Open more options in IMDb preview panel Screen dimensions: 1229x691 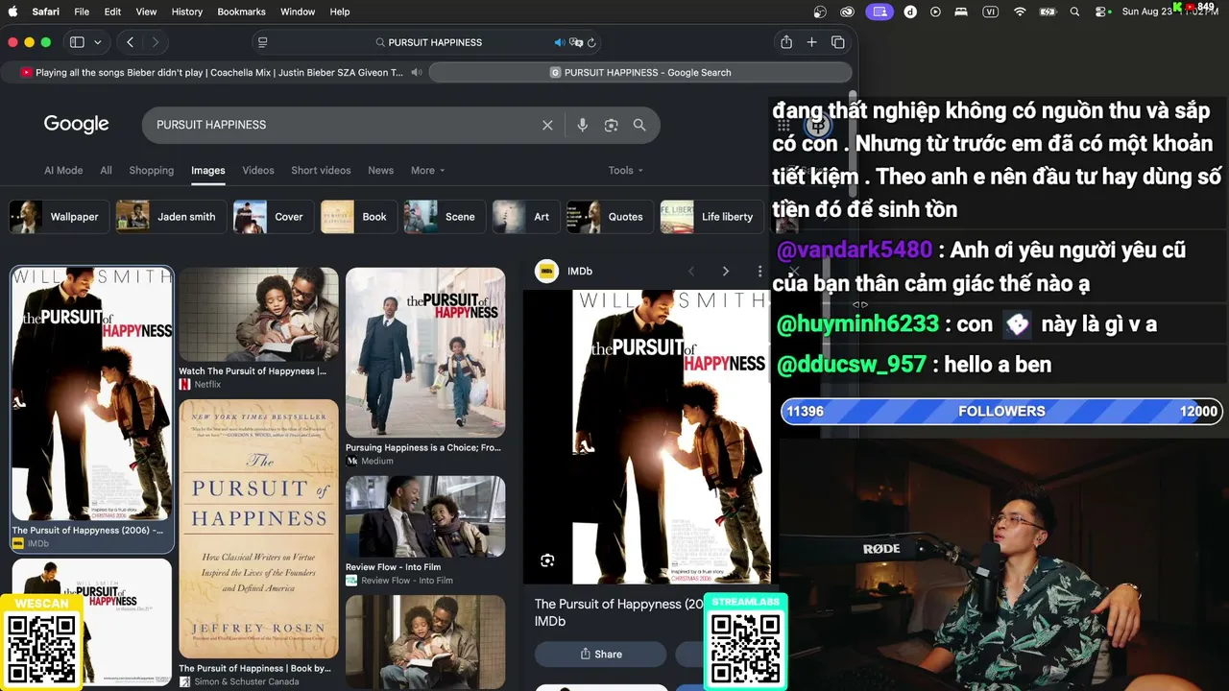coord(759,272)
